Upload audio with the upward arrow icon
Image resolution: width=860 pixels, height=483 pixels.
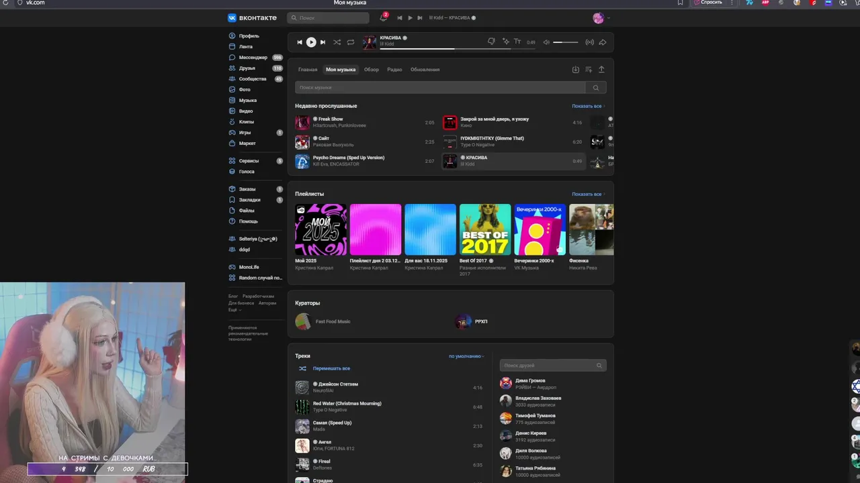coord(601,69)
